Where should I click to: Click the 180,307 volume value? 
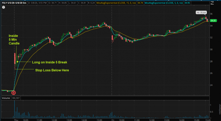[x=15, y=98]
